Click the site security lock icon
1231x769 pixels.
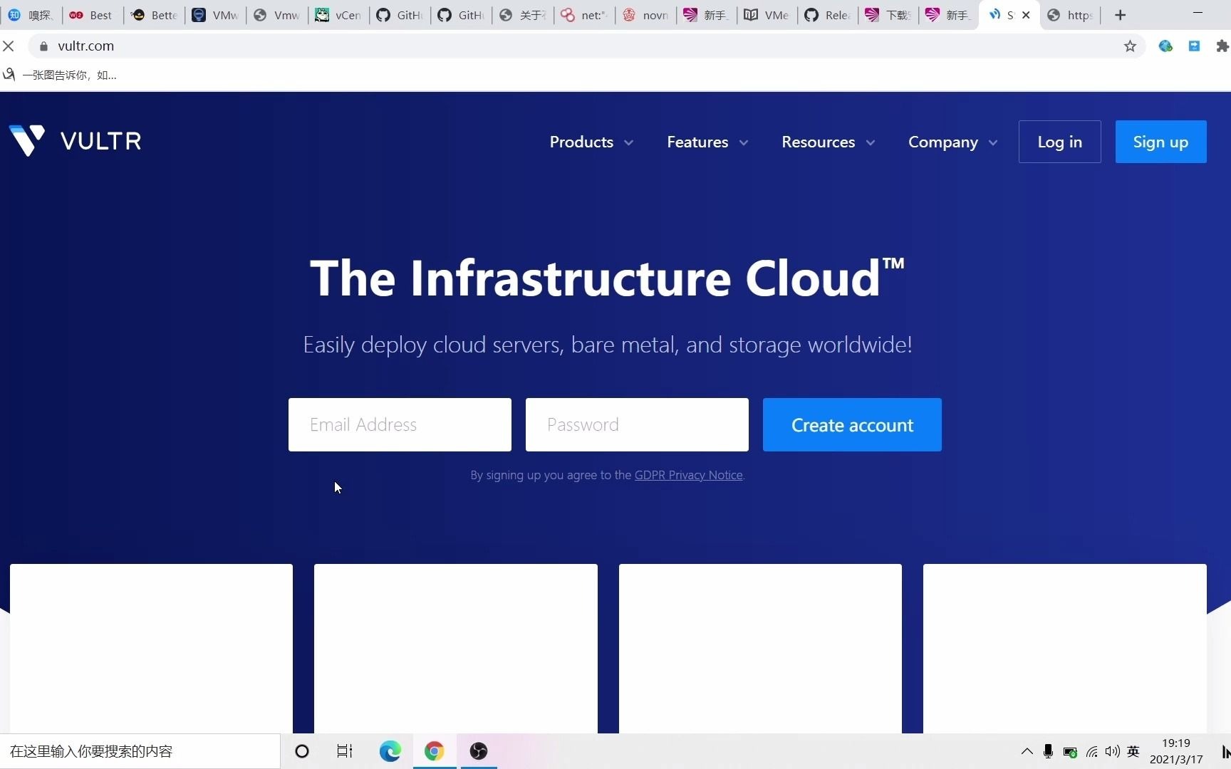(43, 46)
